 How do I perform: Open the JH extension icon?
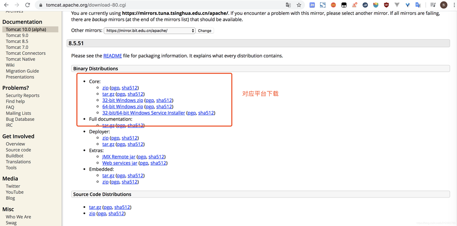point(312,5)
